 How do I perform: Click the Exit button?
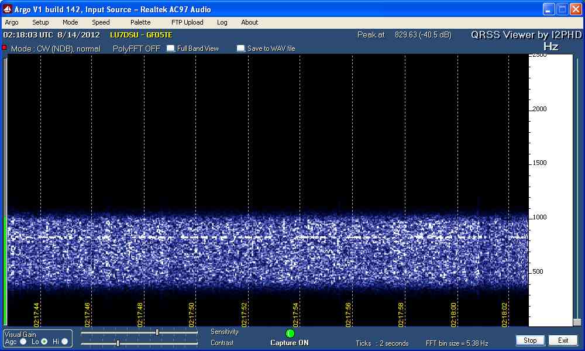563,340
